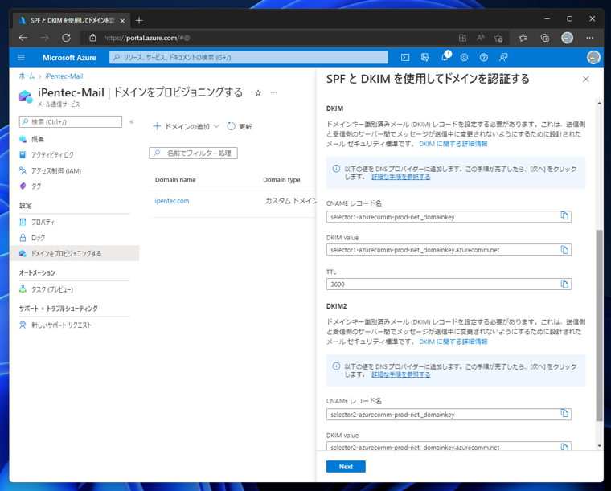Click the Next button
This screenshot has height=491, width=611.
346,466
